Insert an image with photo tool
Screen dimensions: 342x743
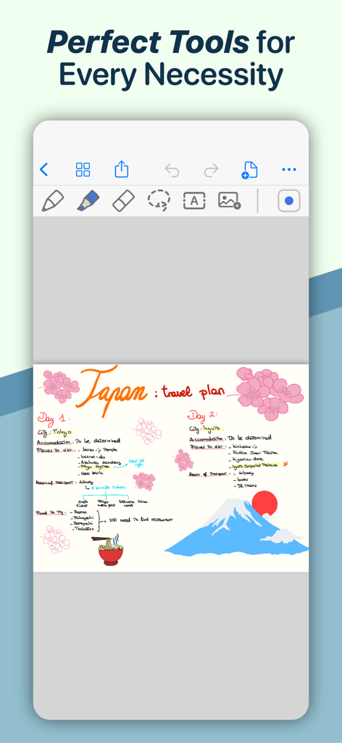pos(230,201)
